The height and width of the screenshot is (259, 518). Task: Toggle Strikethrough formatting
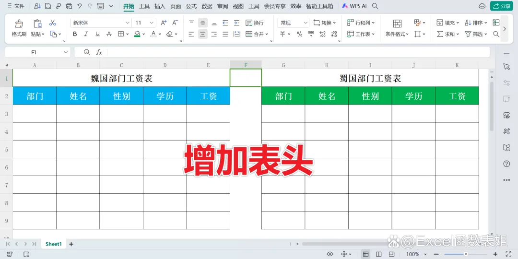point(109,34)
